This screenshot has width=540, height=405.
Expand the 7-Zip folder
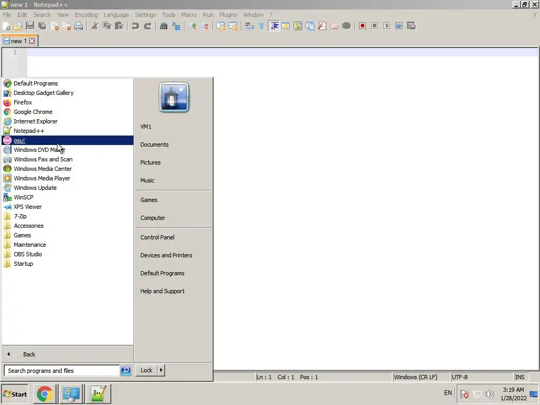67,216
